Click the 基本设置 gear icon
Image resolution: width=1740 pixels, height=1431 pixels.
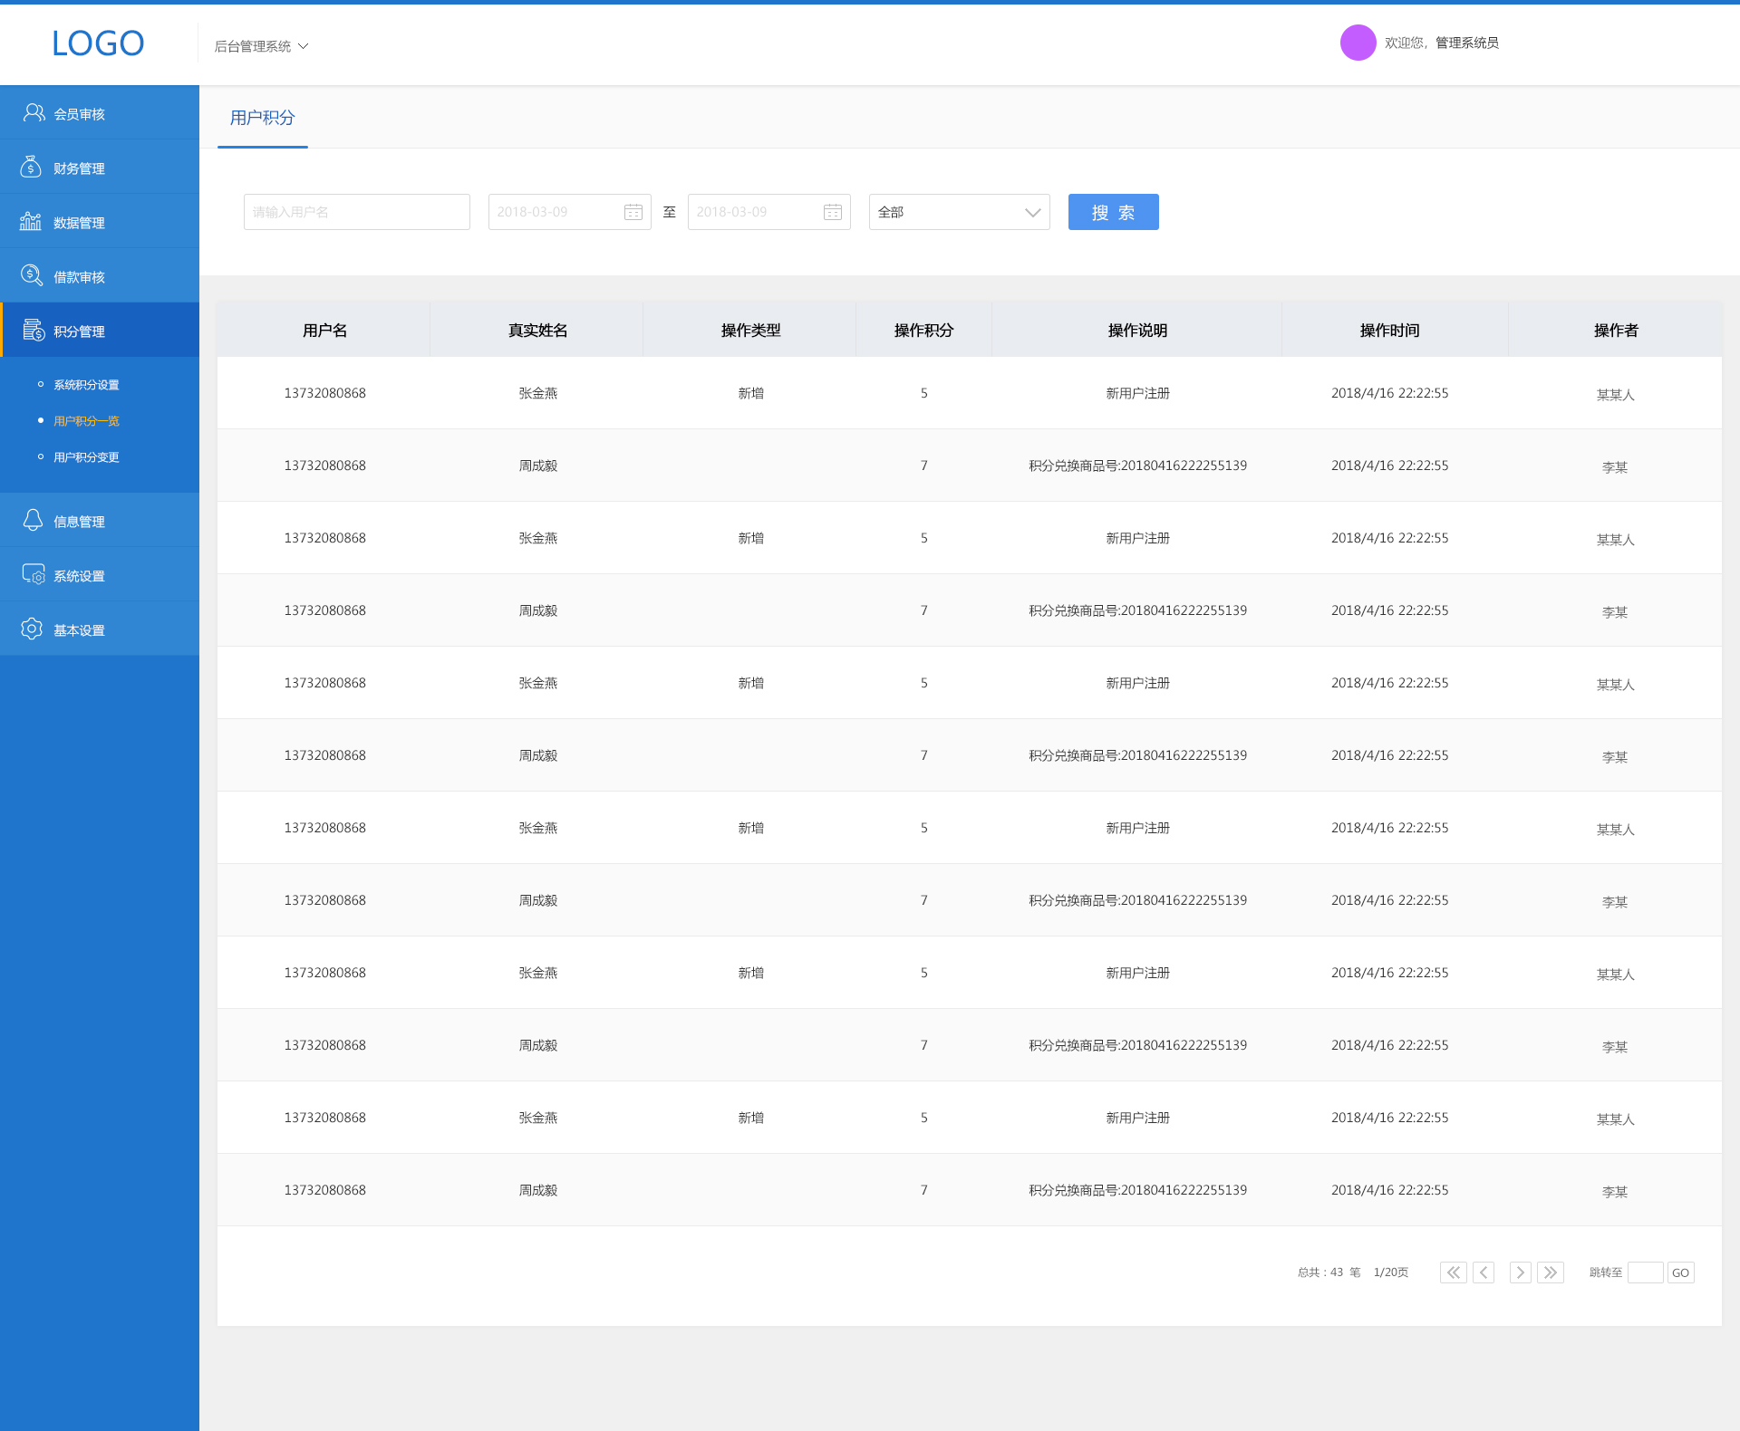32,629
